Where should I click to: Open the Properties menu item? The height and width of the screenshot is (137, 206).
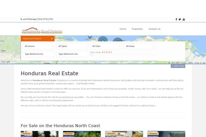137,29
